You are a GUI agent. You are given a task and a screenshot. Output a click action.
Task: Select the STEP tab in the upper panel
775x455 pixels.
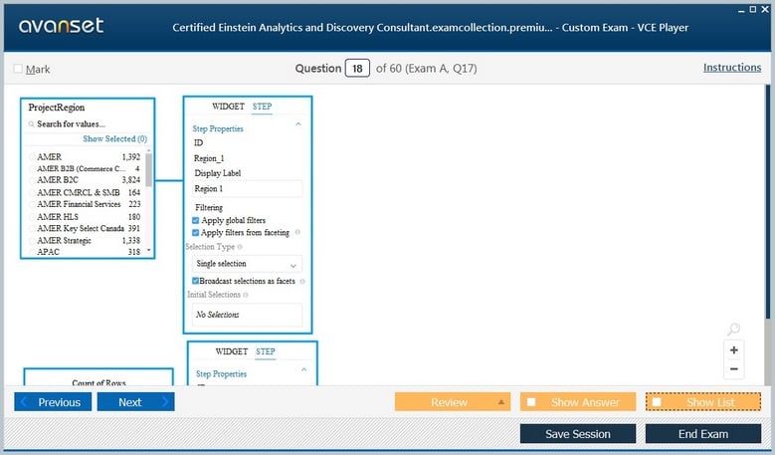click(x=263, y=107)
